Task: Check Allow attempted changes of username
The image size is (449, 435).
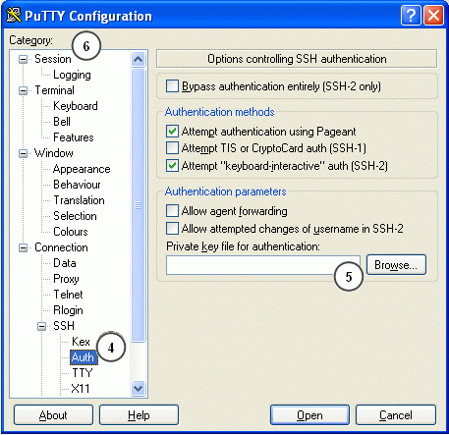Action: tap(172, 228)
